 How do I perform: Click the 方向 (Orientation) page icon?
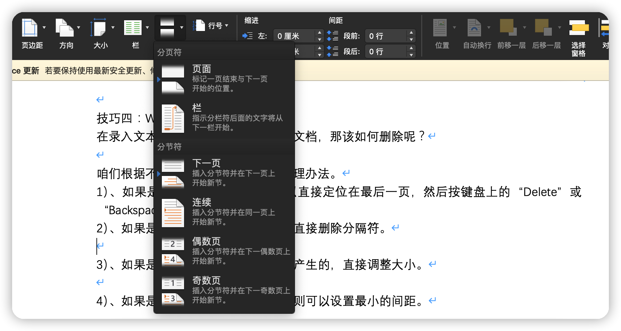point(64,28)
